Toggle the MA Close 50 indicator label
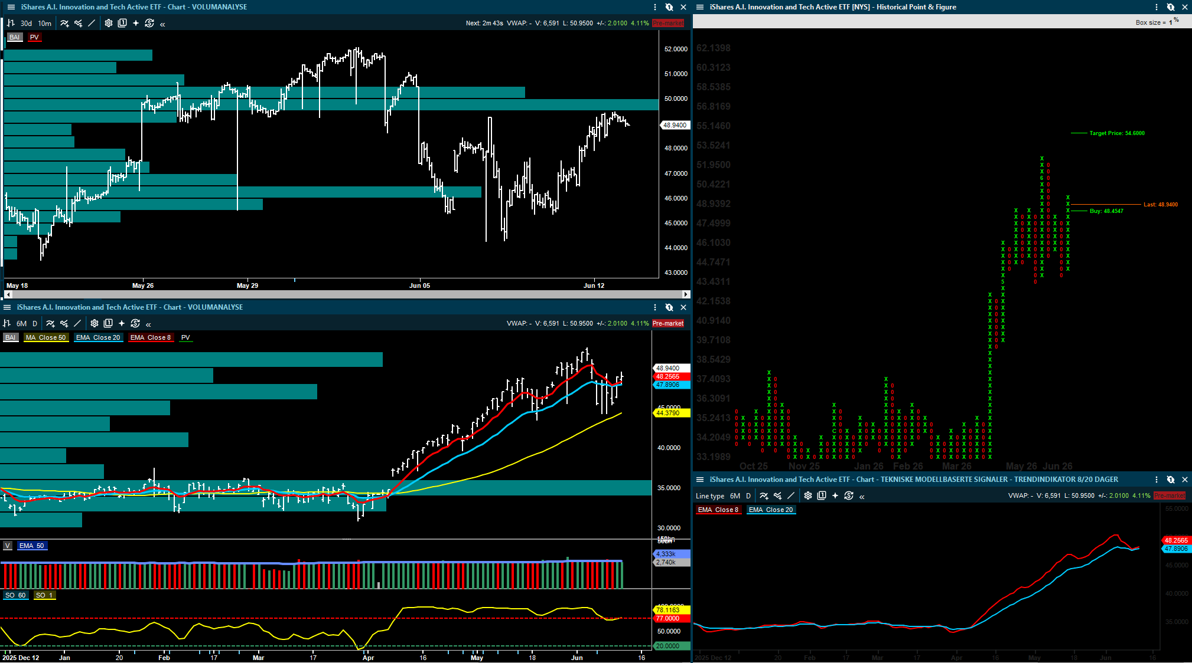 (45, 337)
